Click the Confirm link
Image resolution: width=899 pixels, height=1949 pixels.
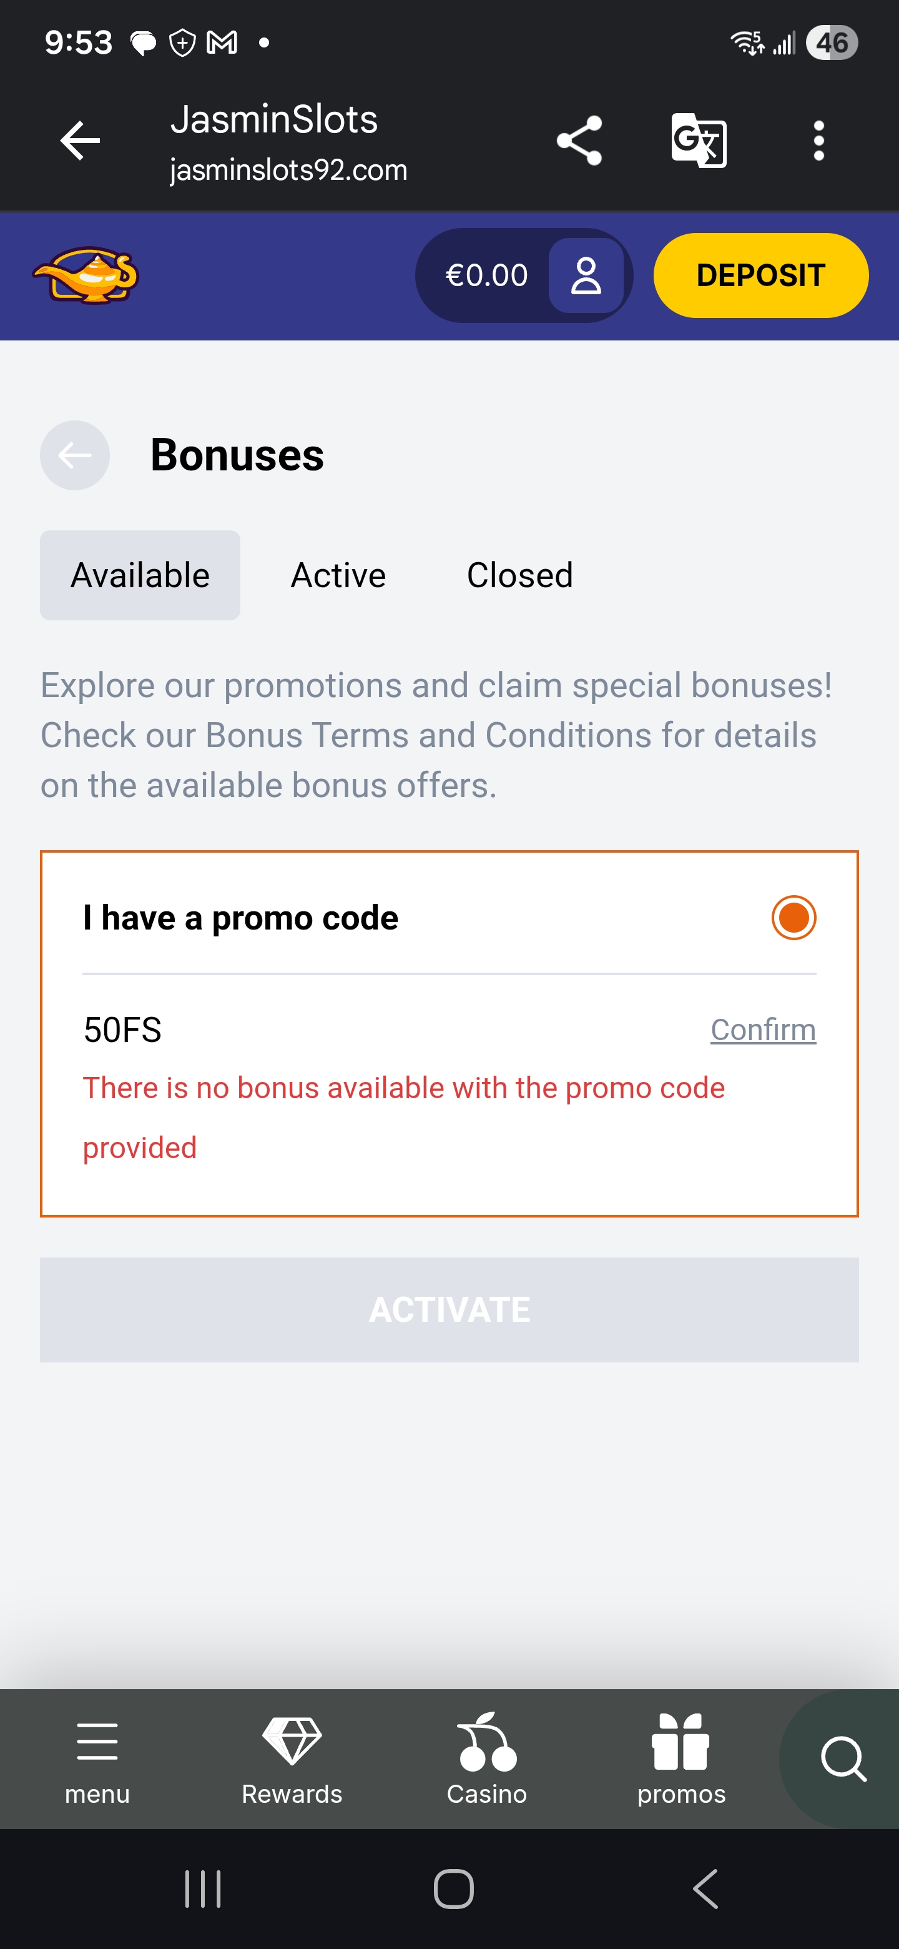click(763, 1029)
